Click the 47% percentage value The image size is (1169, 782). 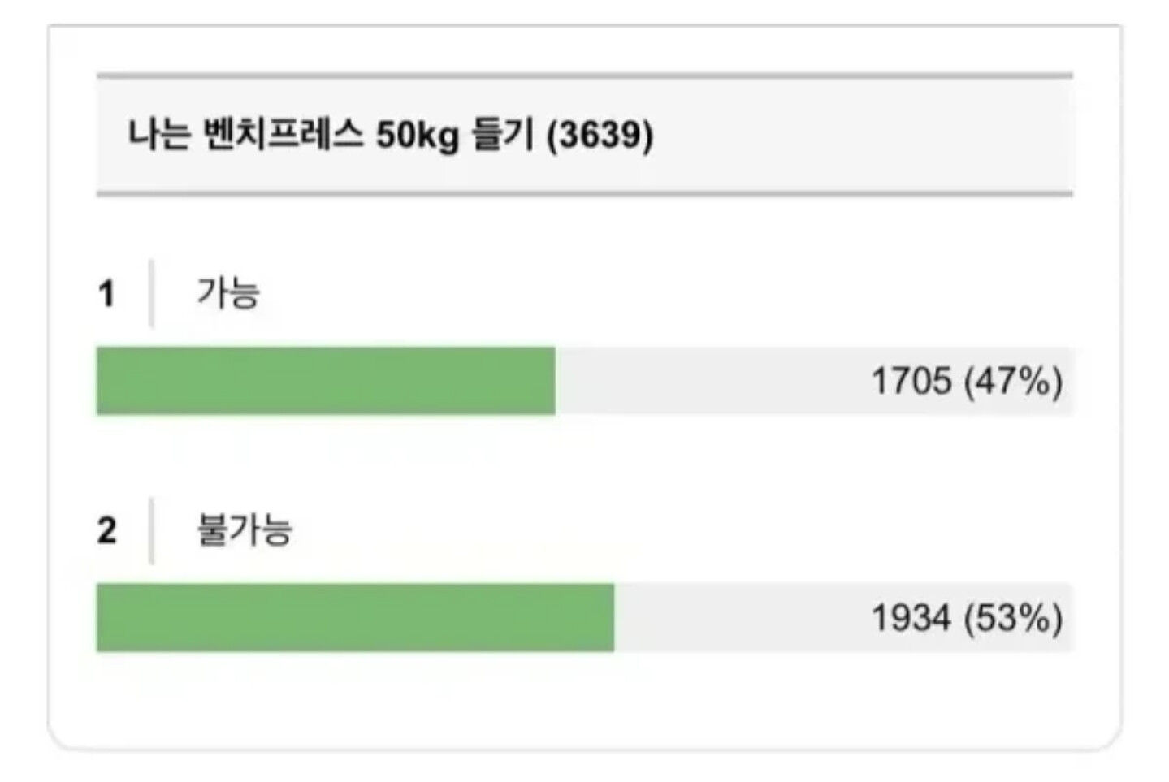pos(1013,381)
